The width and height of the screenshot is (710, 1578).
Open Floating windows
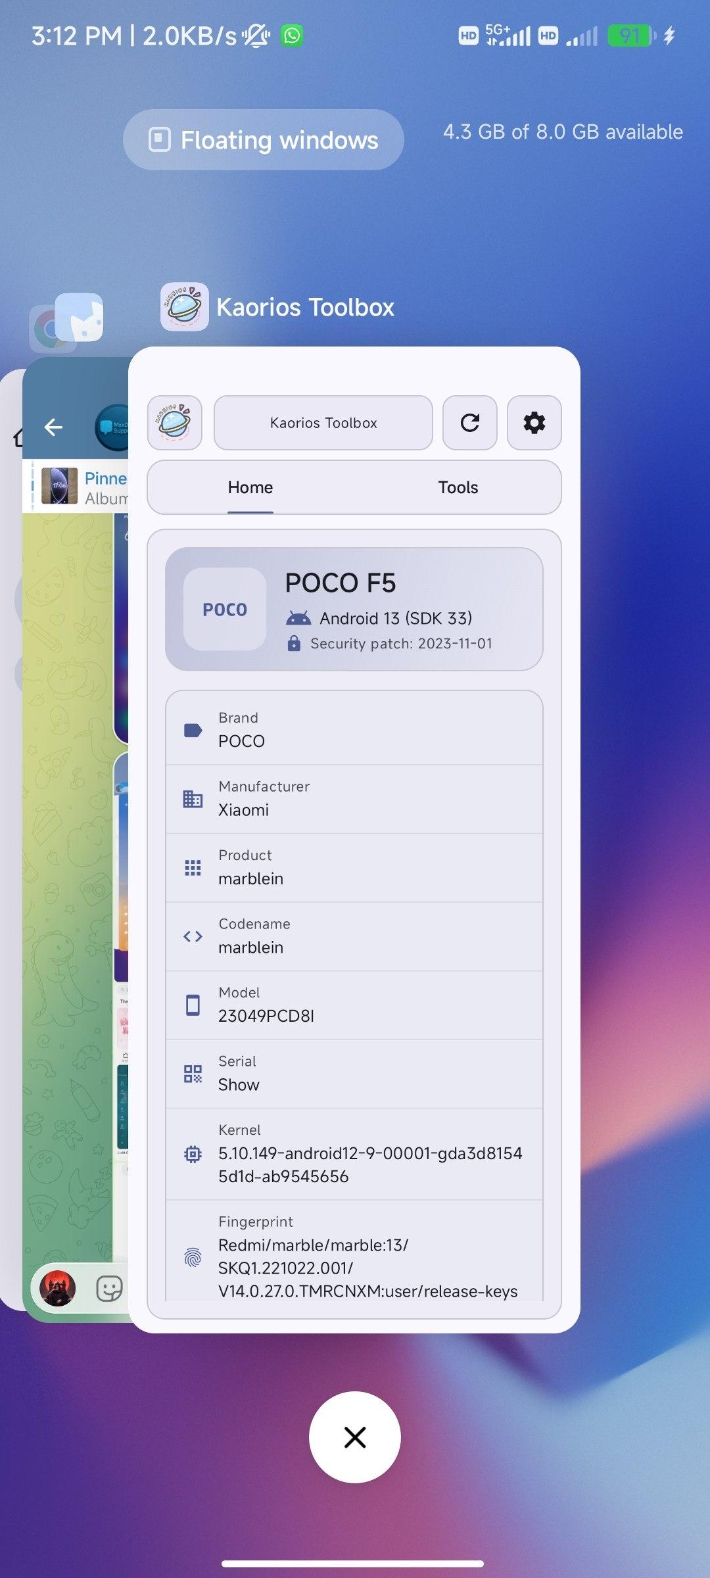[263, 140]
